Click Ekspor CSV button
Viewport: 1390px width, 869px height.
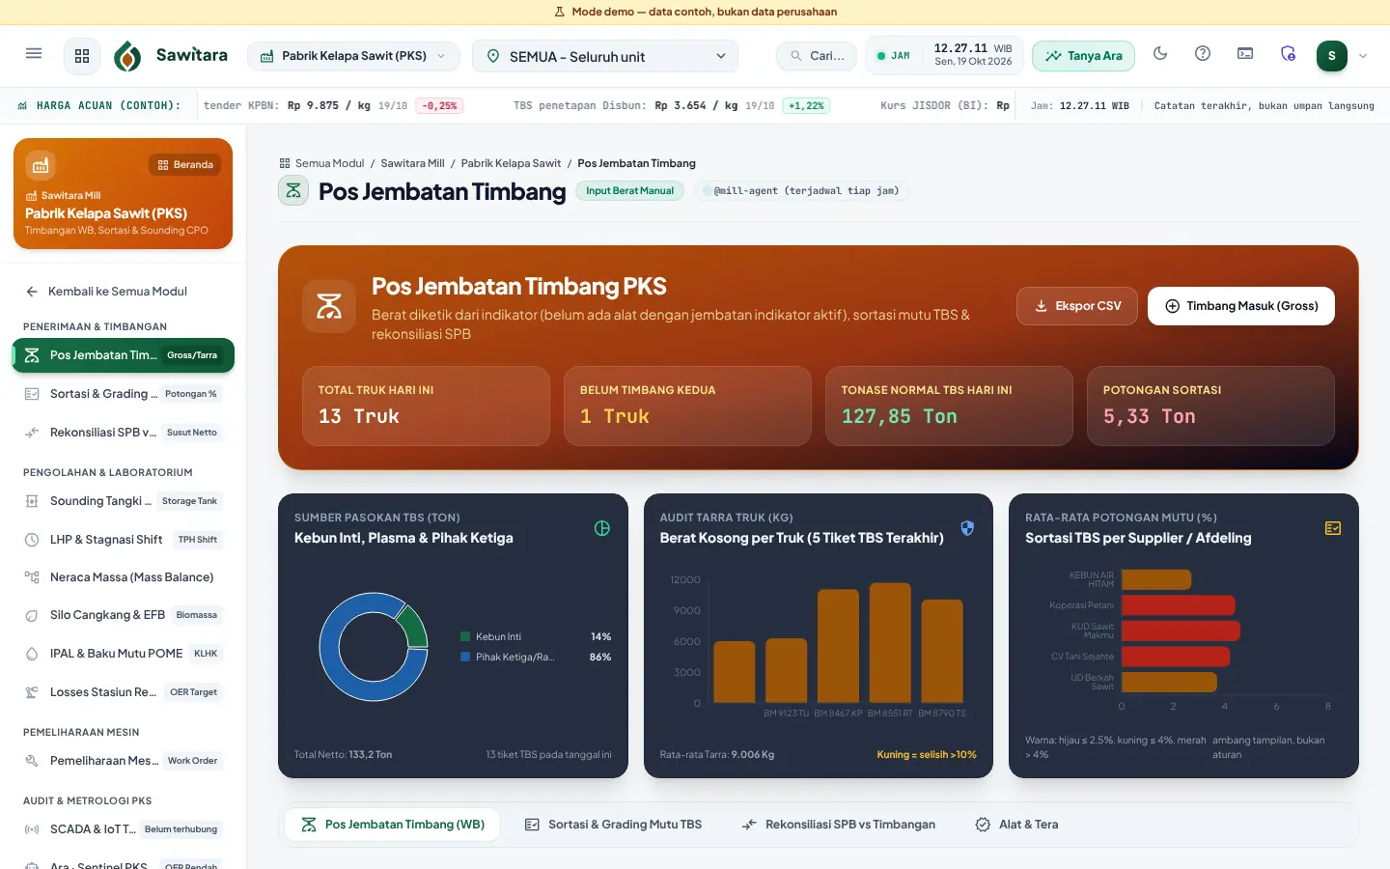click(x=1077, y=306)
